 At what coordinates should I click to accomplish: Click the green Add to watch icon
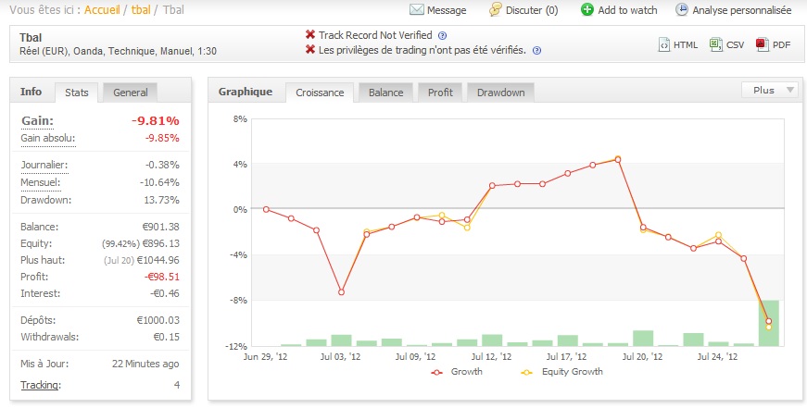(587, 10)
